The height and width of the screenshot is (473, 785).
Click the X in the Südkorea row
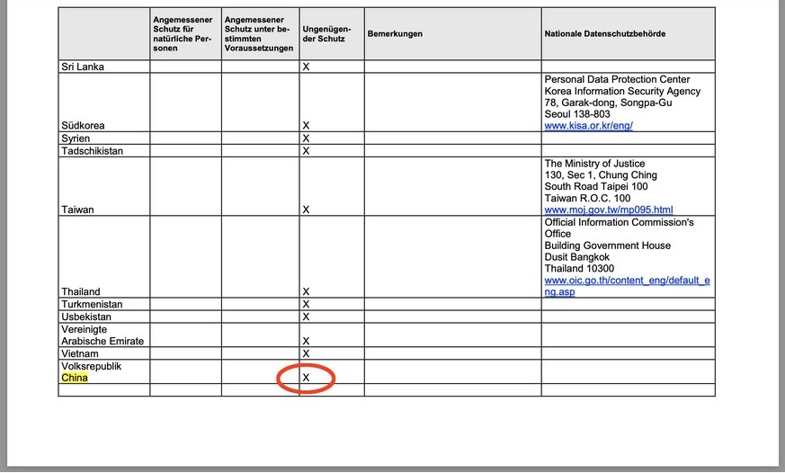coord(306,125)
